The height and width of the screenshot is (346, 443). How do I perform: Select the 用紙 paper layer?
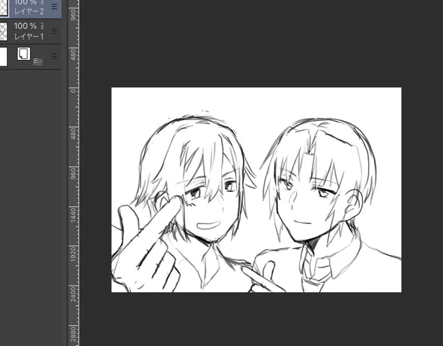pyautogui.click(x=31, y=57)
